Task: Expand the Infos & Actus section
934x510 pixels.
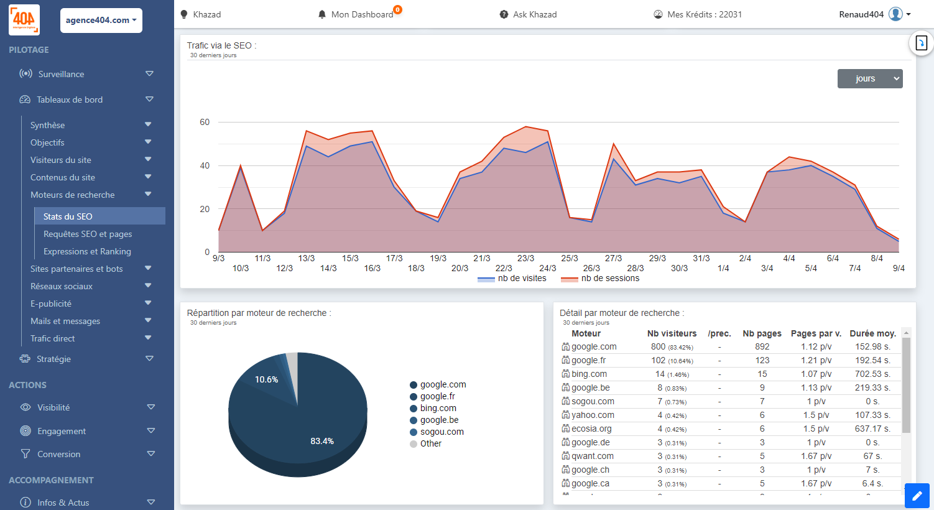Action: [151, 502]
